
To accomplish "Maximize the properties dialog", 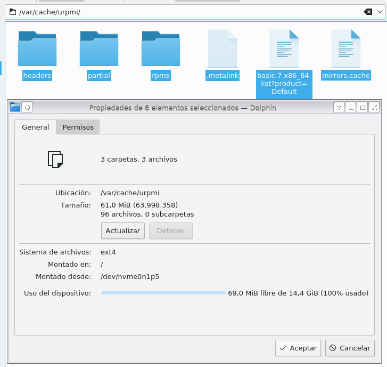I will [363, 107].
